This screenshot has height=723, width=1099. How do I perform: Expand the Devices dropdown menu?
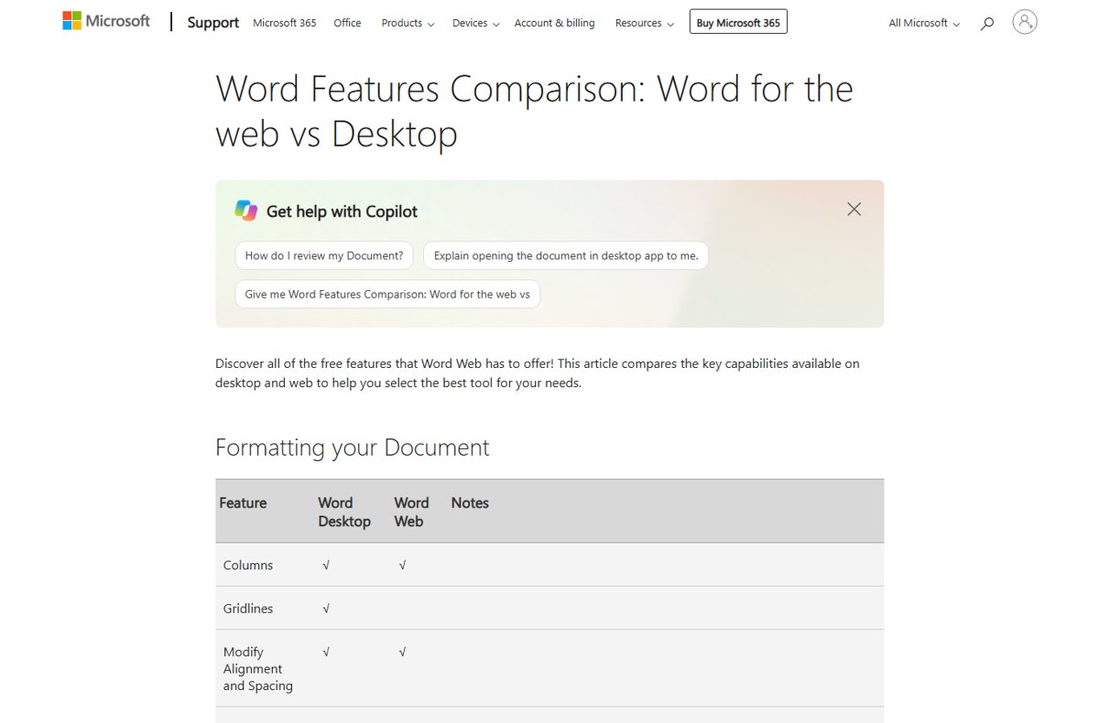click(475, 23)
